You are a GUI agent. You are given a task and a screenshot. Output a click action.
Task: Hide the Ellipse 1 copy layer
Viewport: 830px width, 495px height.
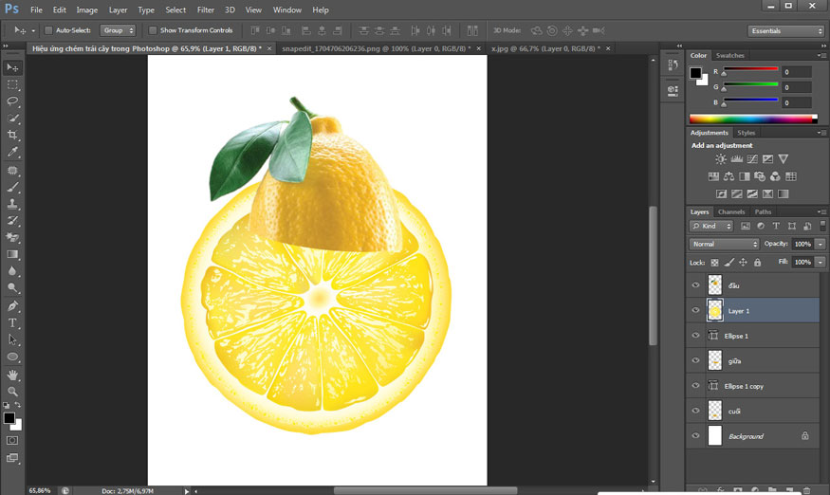695,385
